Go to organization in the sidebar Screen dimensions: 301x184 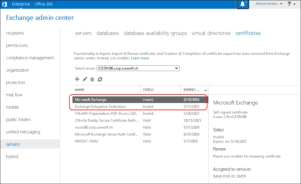(x=18, y=70)
